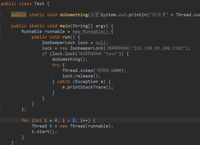Collapse the main method using its gutter fold marker

point(1,26)
